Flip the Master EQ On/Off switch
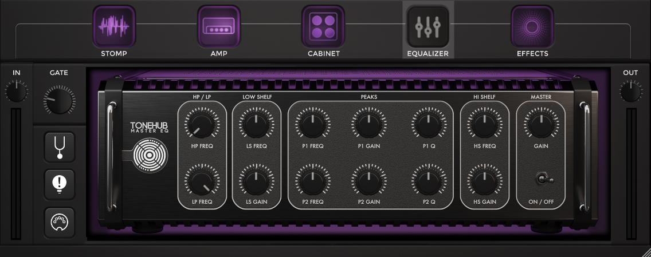This screenshot has width=651, height=257. click(x=541, y=180)
